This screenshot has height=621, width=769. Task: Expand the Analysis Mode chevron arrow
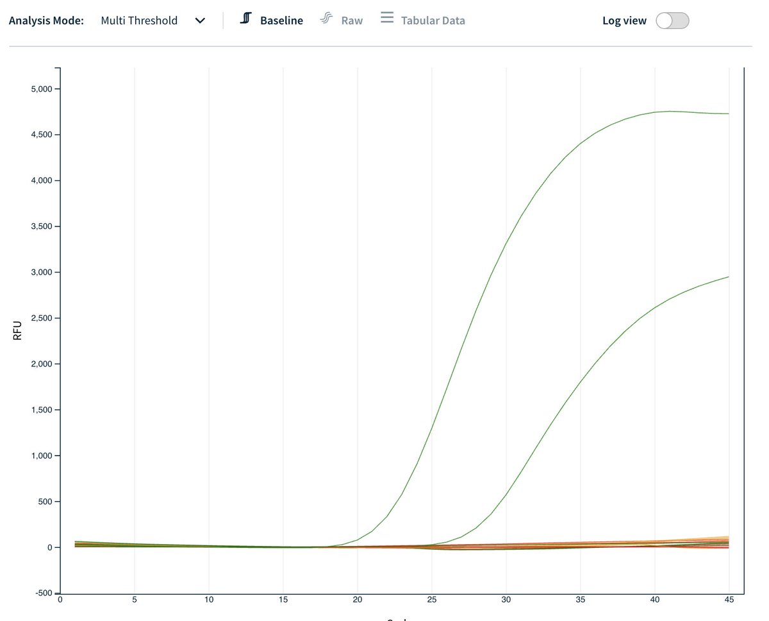click(200, 21)
